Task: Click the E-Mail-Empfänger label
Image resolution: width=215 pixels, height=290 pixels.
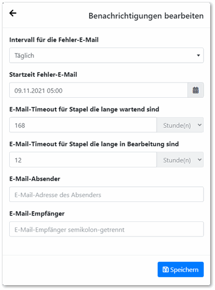Action: (37, 214)
